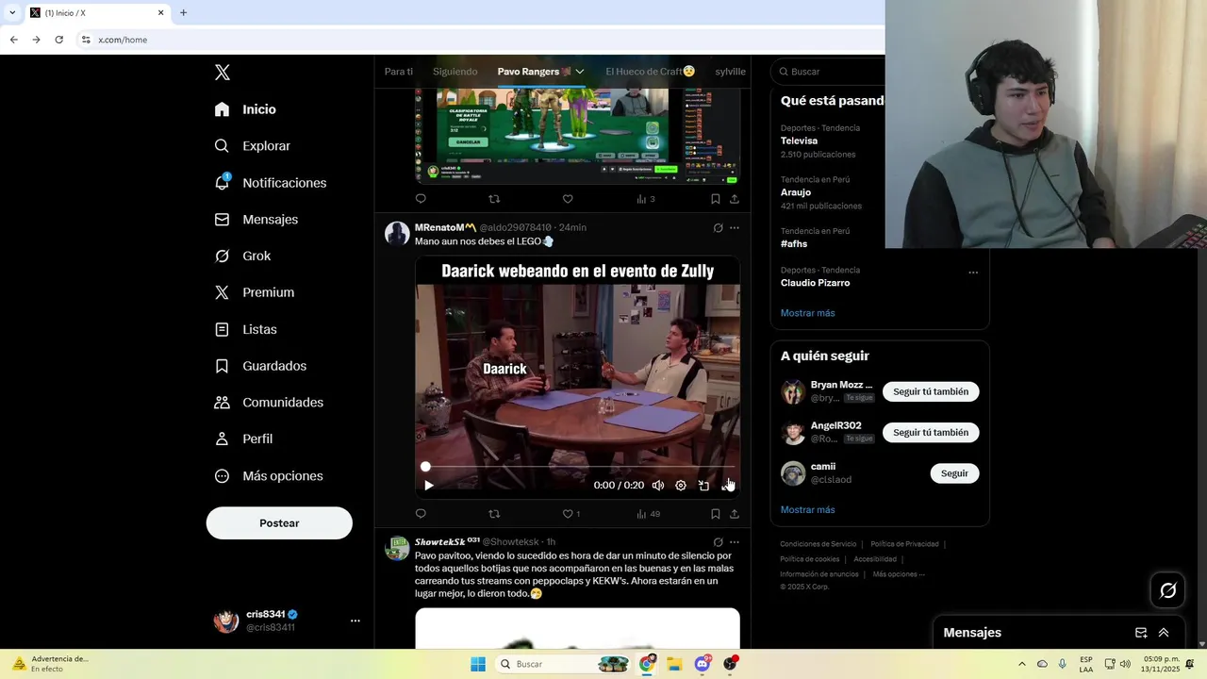Open options dots for Claudio Pizarro trend

973,273
